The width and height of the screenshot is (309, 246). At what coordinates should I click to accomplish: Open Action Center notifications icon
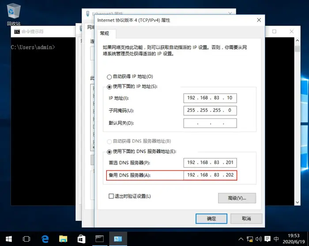(x=268, y=239)
